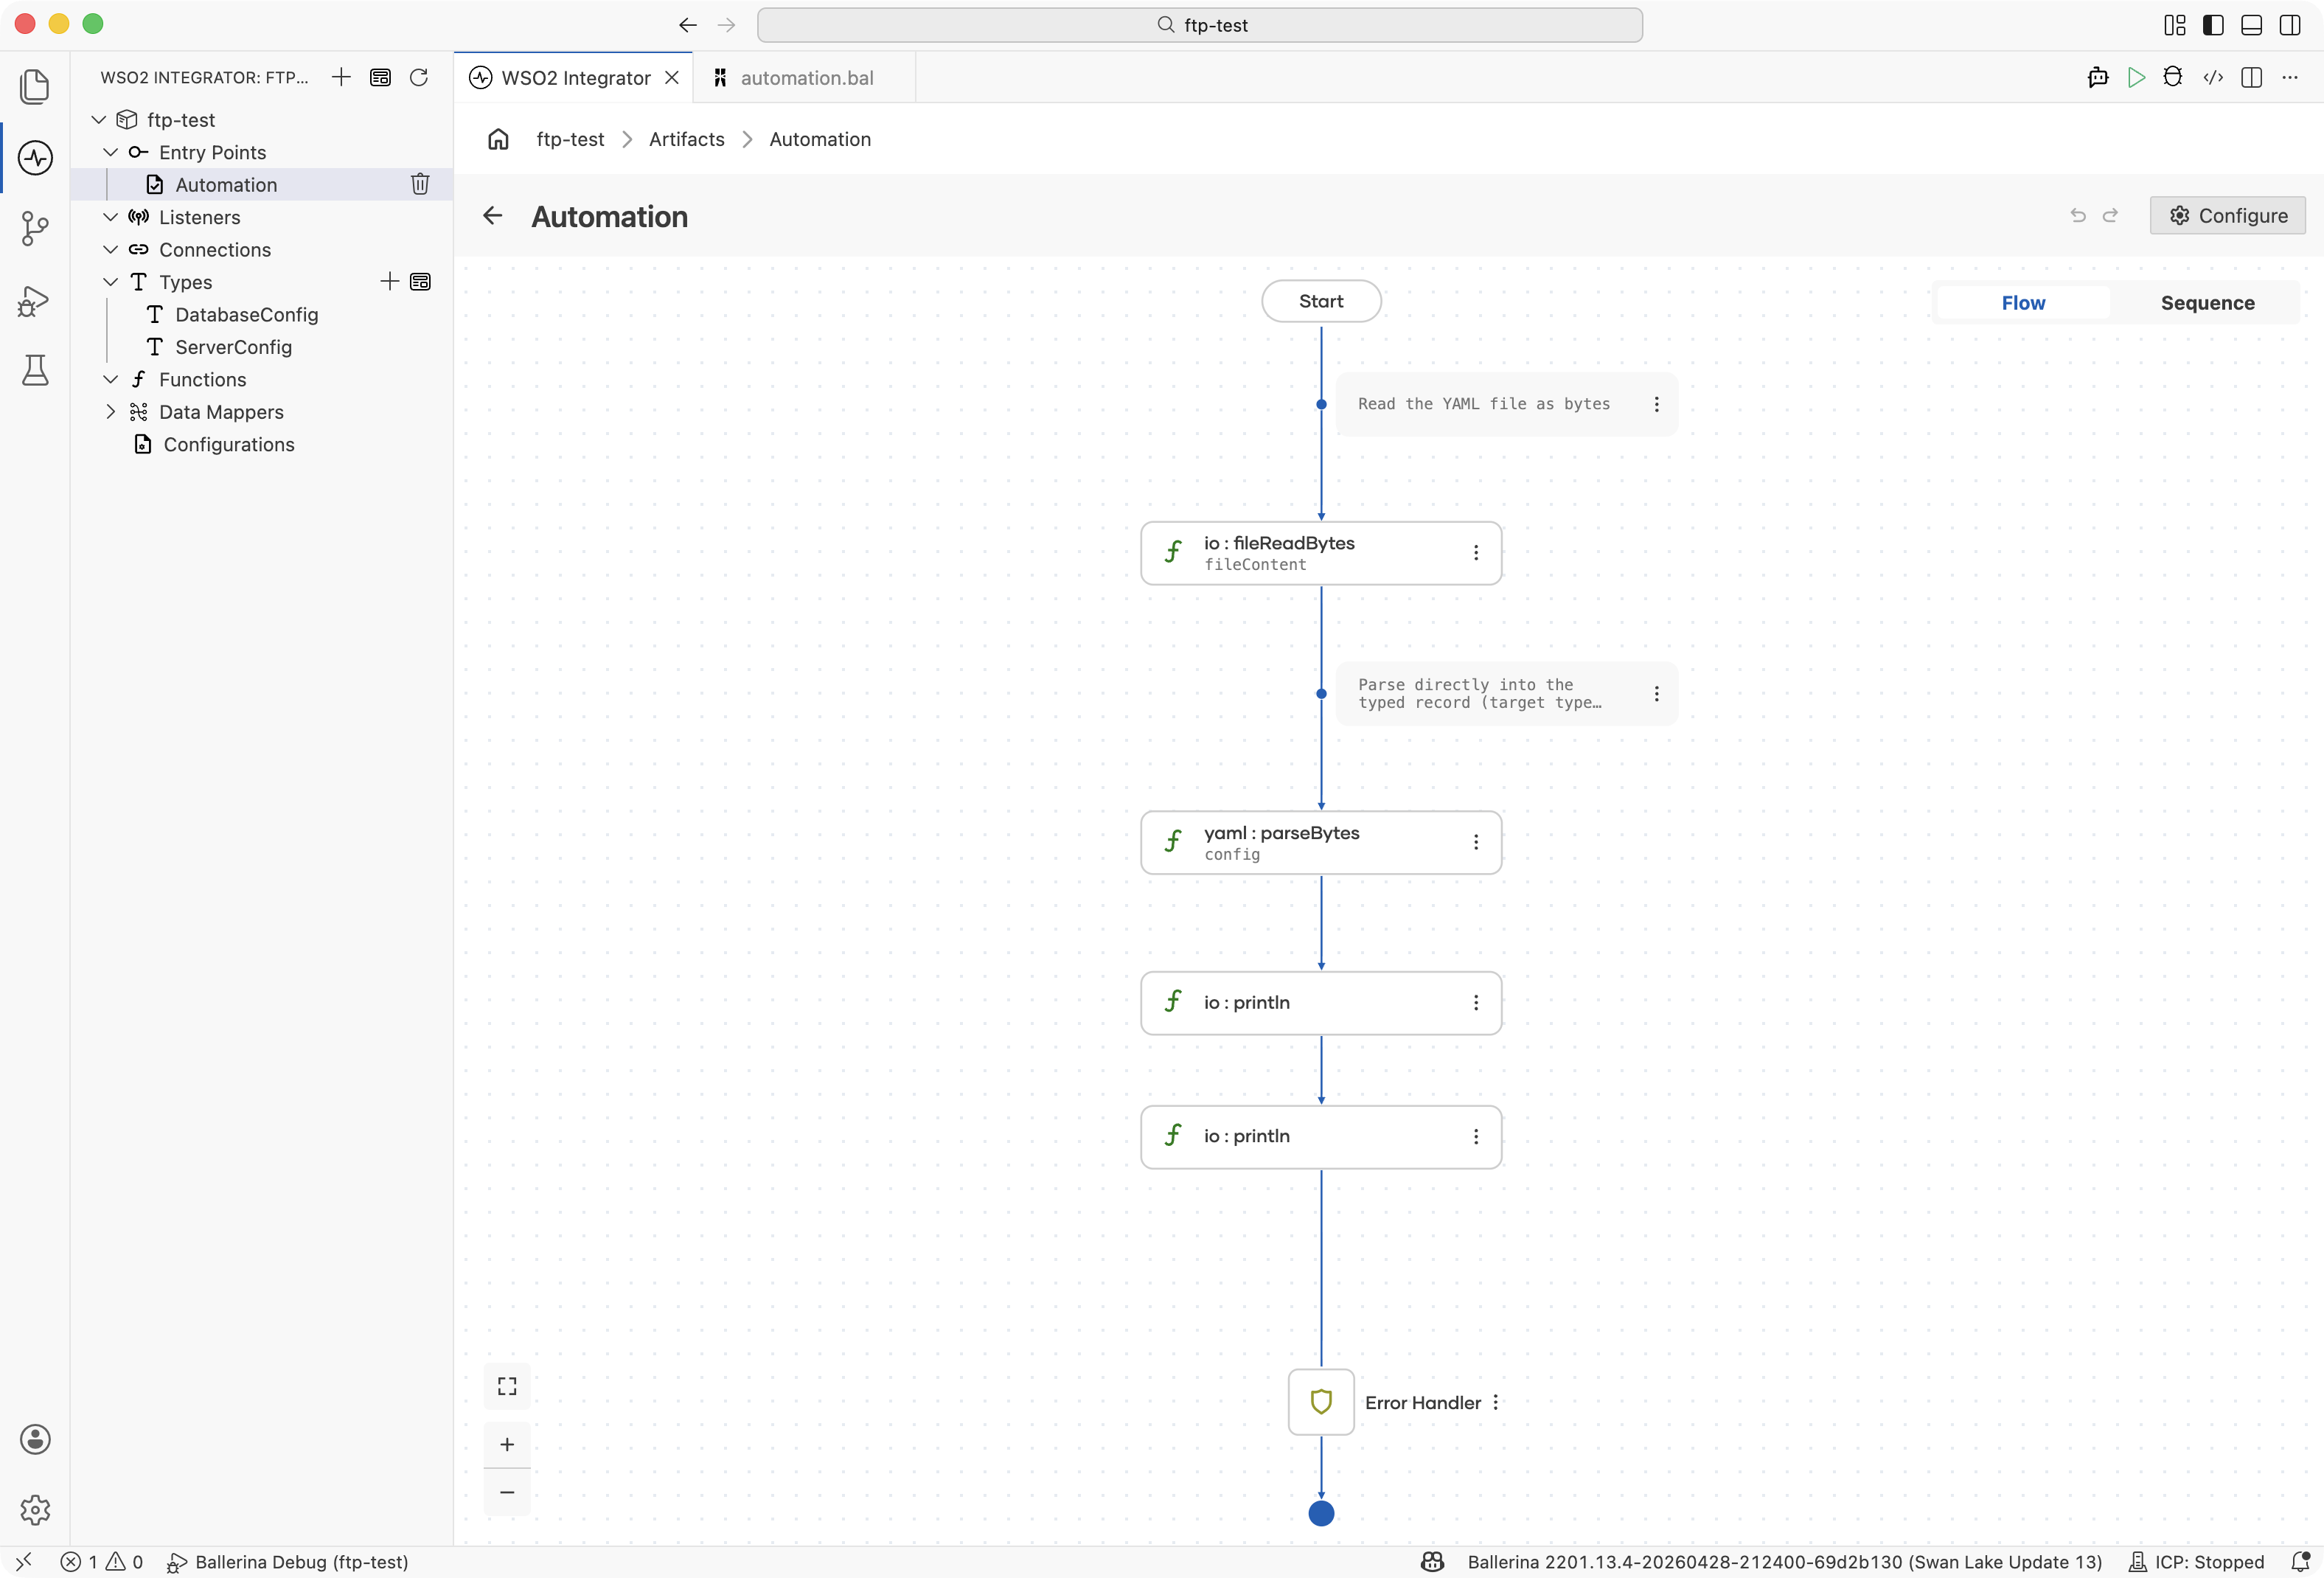
Task: Switch diagram to Flow view
Action: (x=2023, y=303)
